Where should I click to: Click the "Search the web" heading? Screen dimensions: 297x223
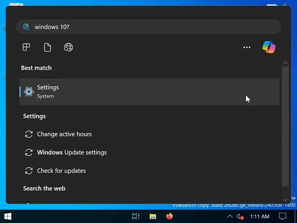[44, 188]
